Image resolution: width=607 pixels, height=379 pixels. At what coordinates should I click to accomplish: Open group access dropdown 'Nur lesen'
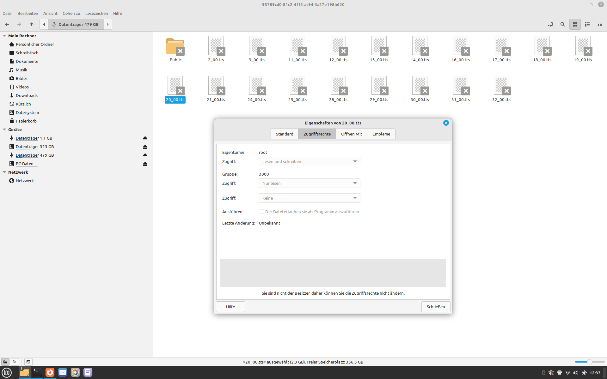pyautogui.click(x=309, y=183)
